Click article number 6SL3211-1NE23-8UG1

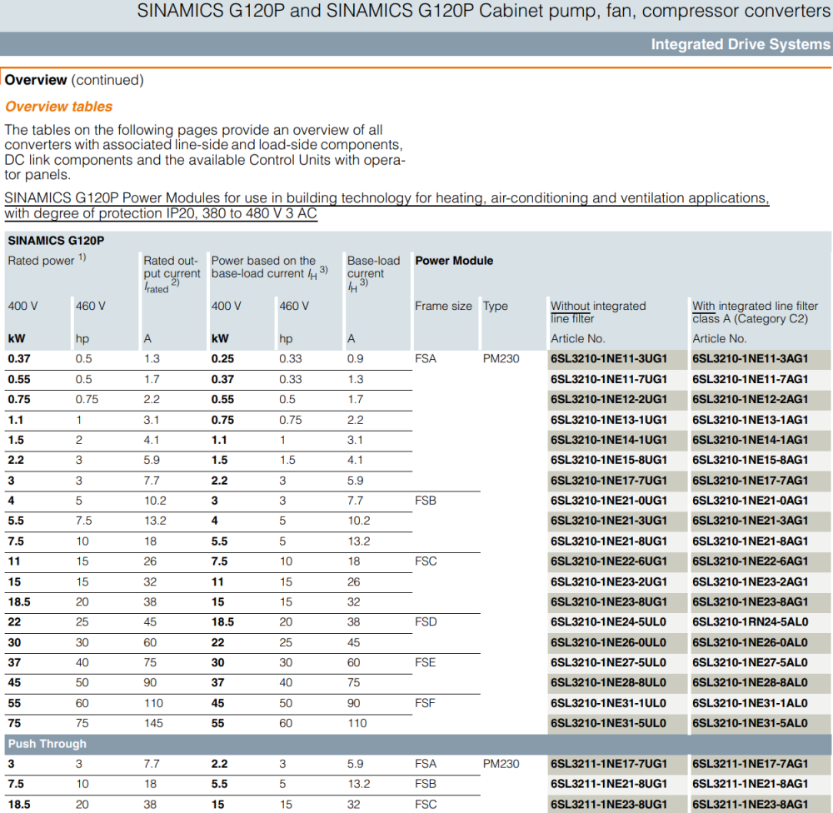click(x=609, y=804)
